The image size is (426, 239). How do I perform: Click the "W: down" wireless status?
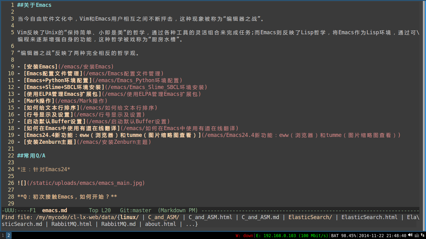(244, 236)
